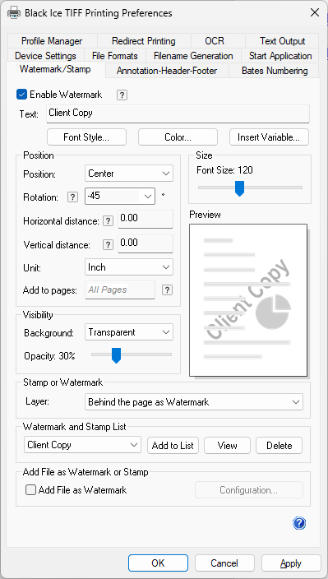Image resolution: width=328 pixels, height=579 pixels.
Task: Open the Layer dropdown
Action: (194, 402)
